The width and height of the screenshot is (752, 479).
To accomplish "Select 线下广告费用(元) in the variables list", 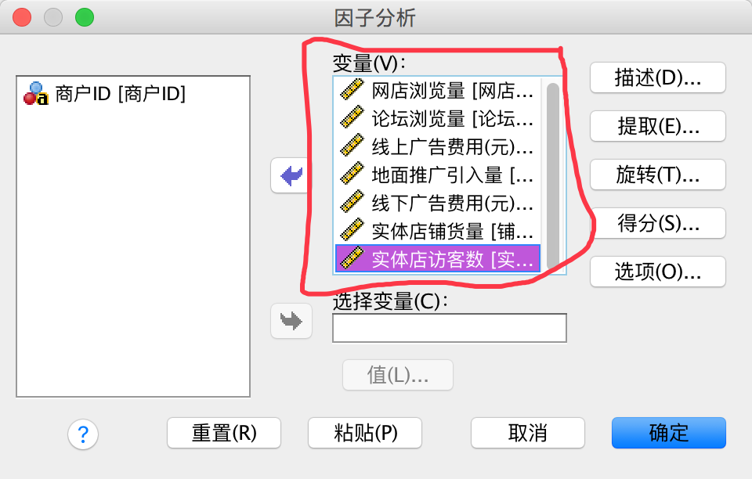I will [438, 203].
